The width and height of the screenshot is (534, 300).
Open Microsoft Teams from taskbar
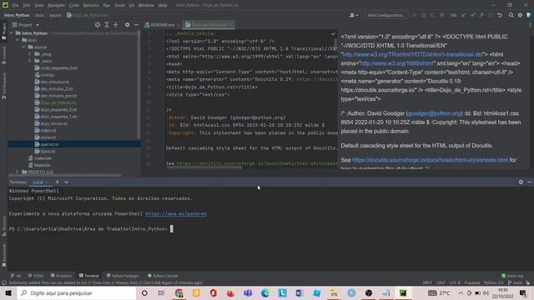click(248, 292)
